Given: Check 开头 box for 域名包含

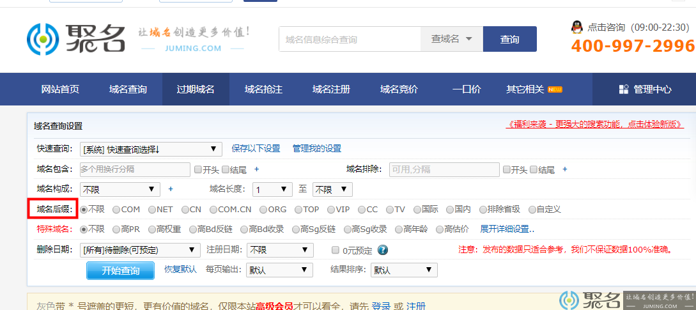Looking at the screenshot, I should pos(198,169).
